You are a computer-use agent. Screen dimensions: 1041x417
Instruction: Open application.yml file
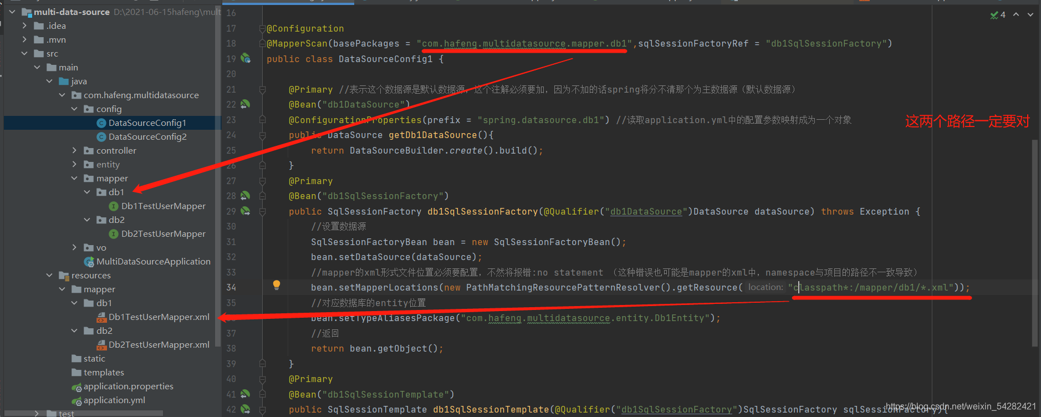coord(114,400)
